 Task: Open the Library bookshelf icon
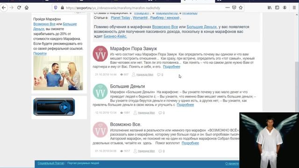point(270,7)
